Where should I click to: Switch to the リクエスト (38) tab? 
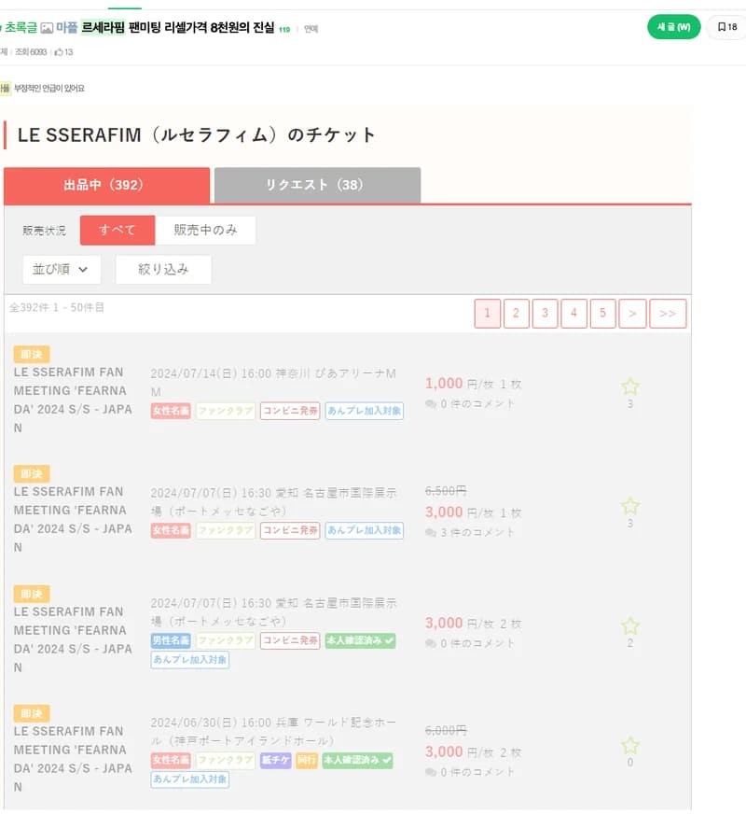pyautogui.click(x=317, y=185)
